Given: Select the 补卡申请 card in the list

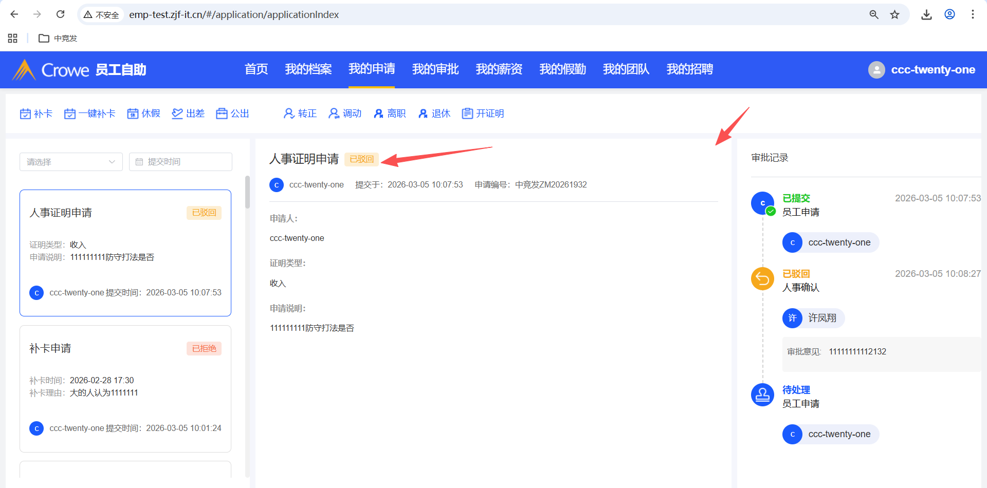Looking at the screenshot, I should tap(125, 389).
